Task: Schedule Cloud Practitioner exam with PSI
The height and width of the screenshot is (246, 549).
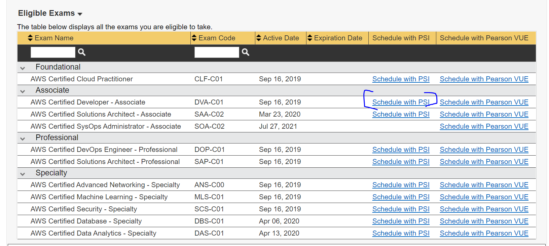Action: point(401,79)
